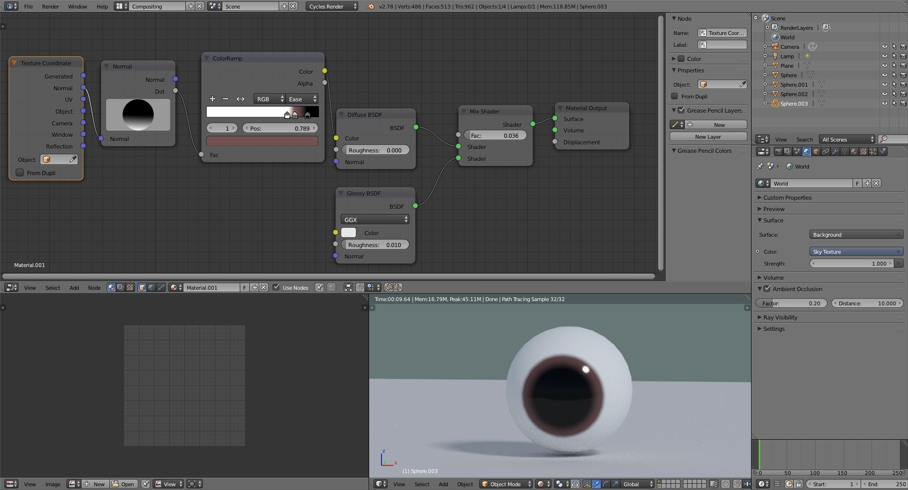Enable From Dupli in Texture Coordinate node

(x=20, y=173)
